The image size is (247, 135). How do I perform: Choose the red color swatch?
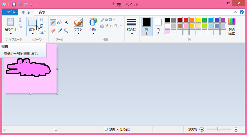tap(186, 20)
